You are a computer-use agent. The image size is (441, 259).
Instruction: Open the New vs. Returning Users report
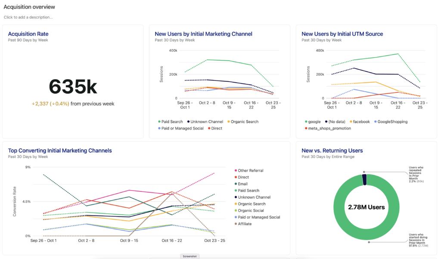coord(332,151)
